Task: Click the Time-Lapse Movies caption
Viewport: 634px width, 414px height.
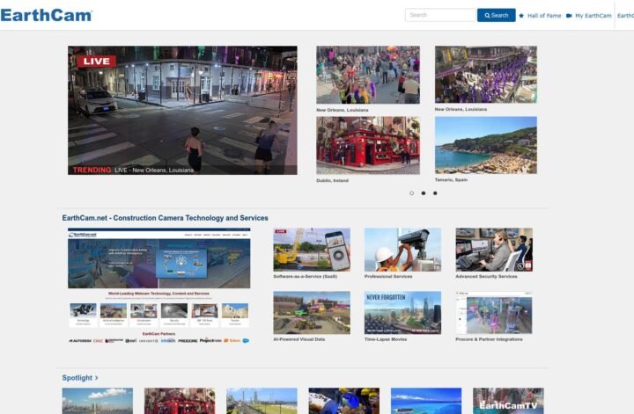Action: pyautogui.click(x=386, y=339)
